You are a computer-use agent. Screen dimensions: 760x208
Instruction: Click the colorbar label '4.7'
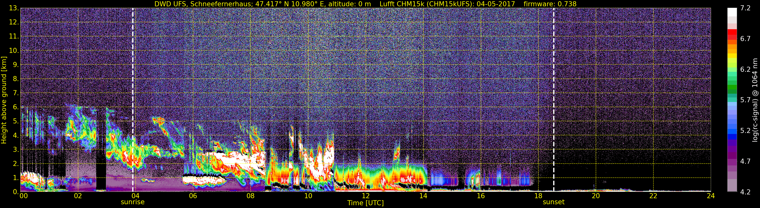pyautogui.click(x=745, y=161)
